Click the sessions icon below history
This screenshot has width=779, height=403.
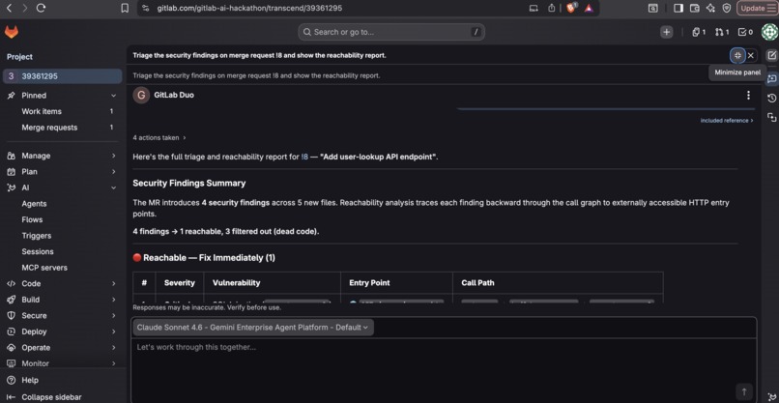(771, 117)
